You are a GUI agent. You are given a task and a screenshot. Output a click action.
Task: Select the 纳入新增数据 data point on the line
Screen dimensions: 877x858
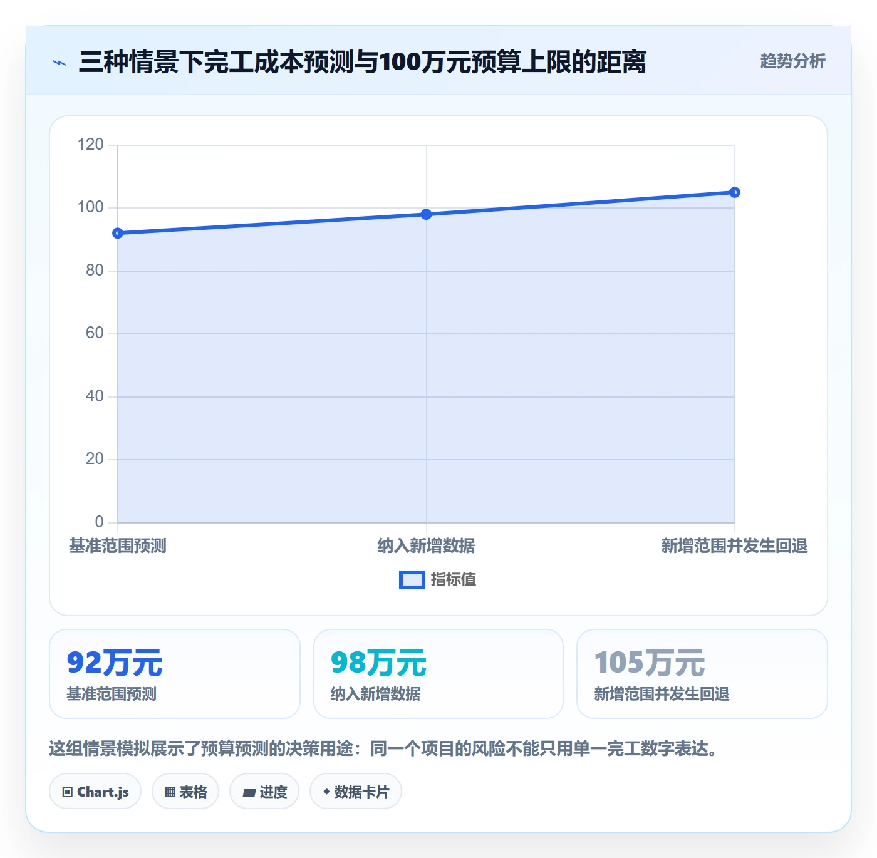coord(426,214)
